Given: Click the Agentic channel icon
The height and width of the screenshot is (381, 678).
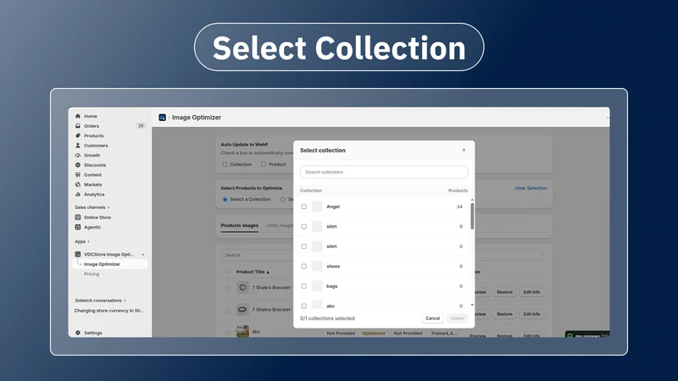Looking at the screenshot, I should coord(78,227).
